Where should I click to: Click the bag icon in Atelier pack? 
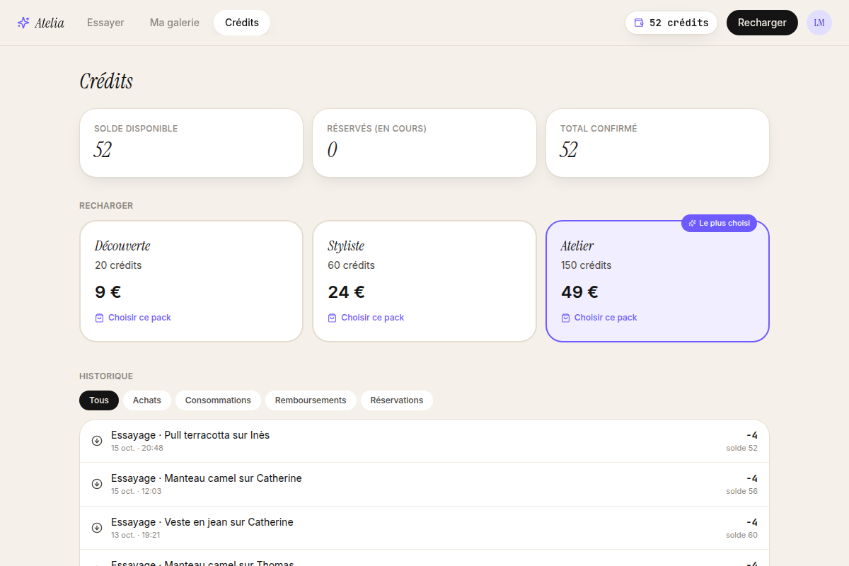[x=565, y=318]
